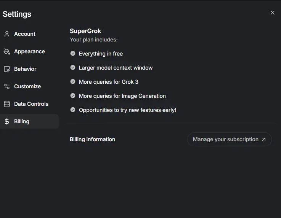This screenshot has width=281, height=218.
Task: Click the Billing Information label
Action: point(93,139)
